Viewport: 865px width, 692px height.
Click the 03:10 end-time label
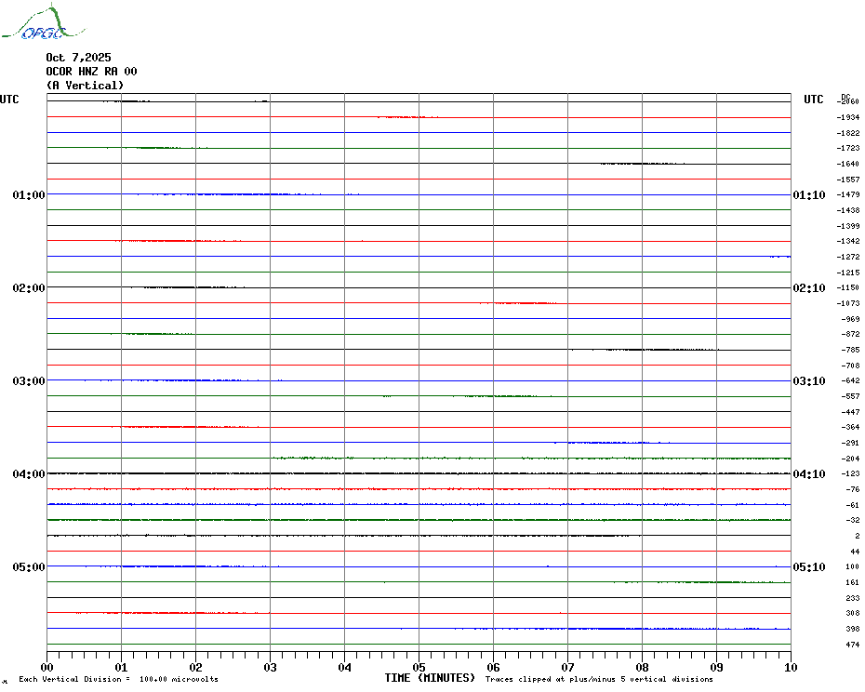click(808, 381)
